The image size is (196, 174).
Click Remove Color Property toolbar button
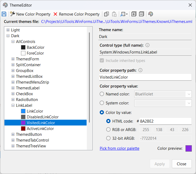coord(77,14)
